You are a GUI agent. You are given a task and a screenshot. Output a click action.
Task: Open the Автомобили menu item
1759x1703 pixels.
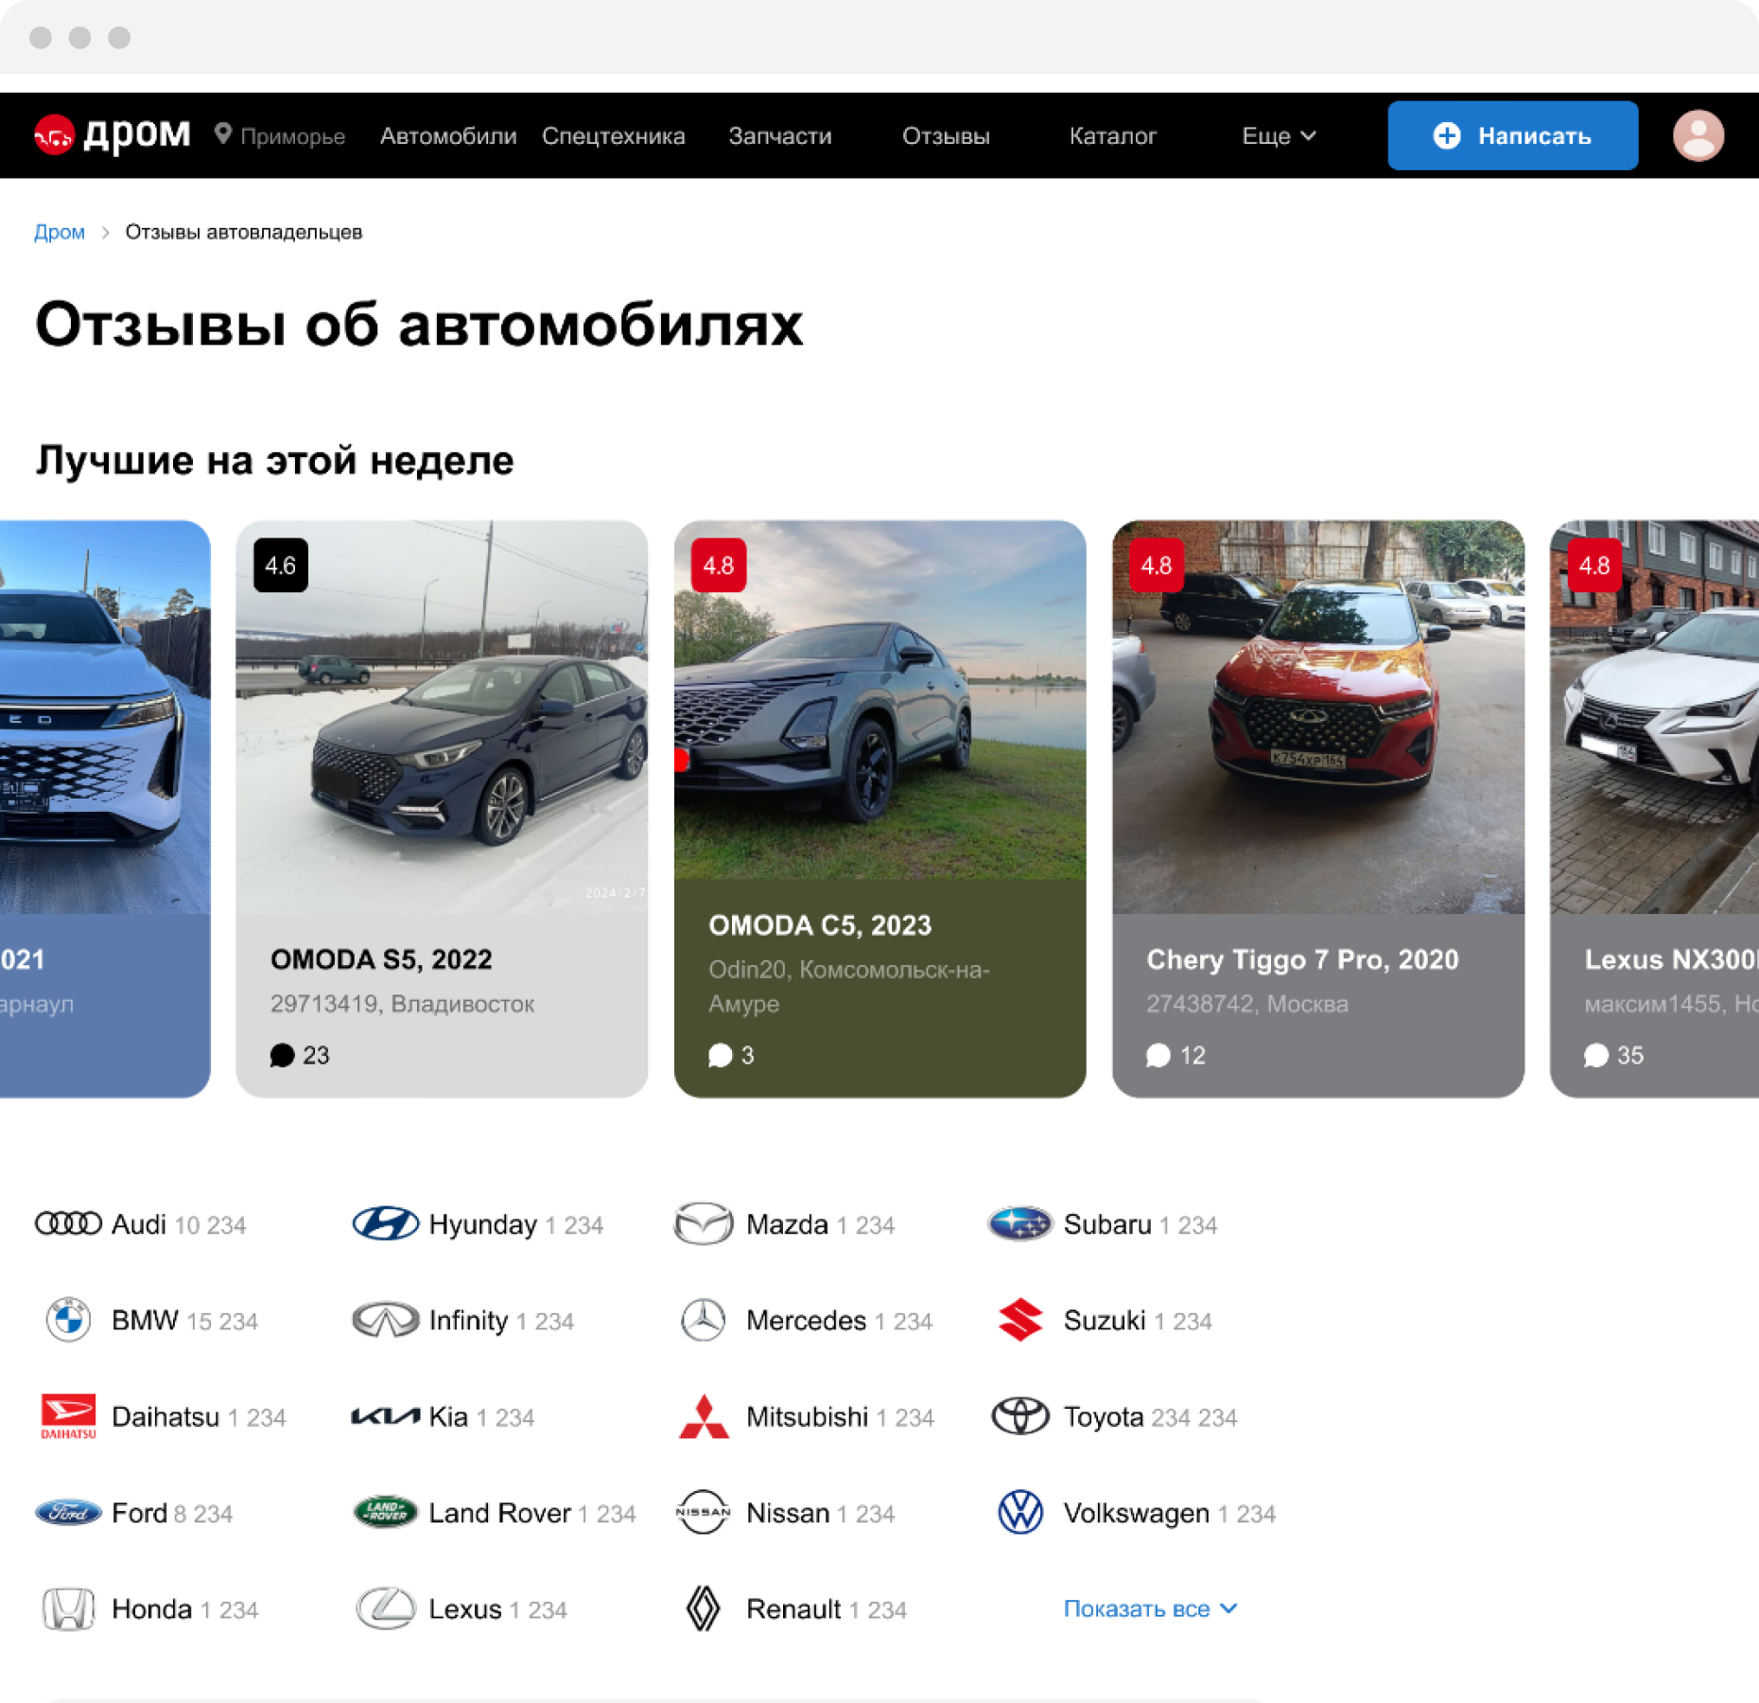(x=448, y=136)
